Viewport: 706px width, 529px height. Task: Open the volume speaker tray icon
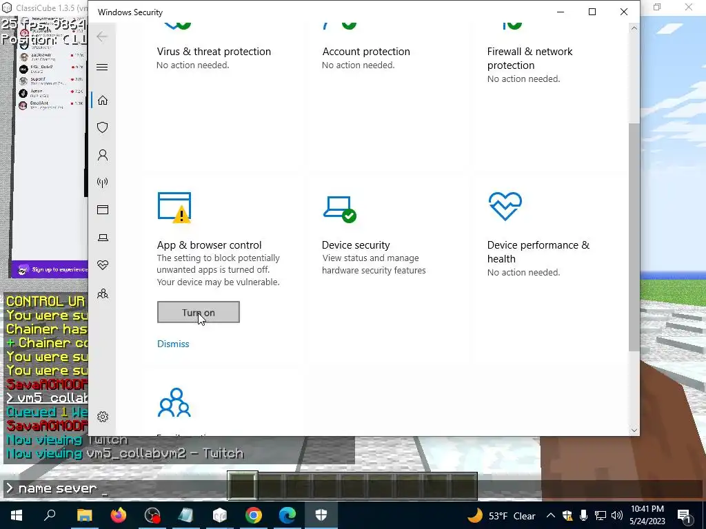point(617,515)
